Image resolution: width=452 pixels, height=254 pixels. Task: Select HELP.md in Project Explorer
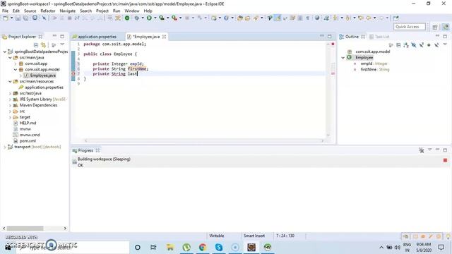[x=28, y=123]
